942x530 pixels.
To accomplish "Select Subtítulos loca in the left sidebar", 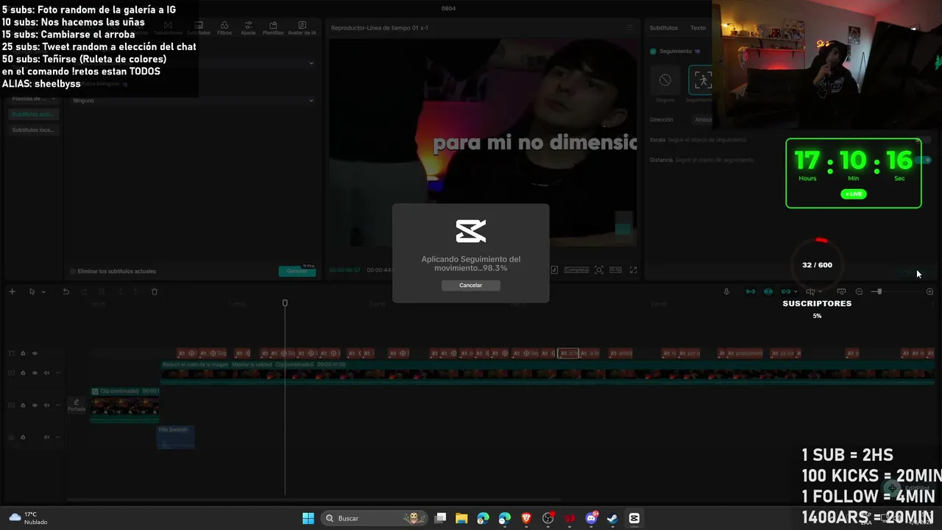I will pos(33,130).
